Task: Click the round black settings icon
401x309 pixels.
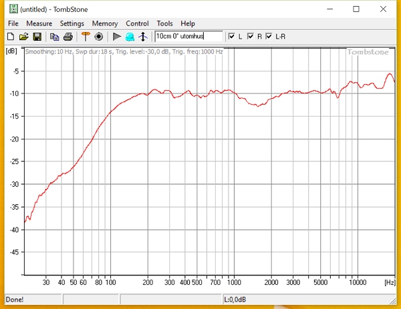Action: pos(99,37)
